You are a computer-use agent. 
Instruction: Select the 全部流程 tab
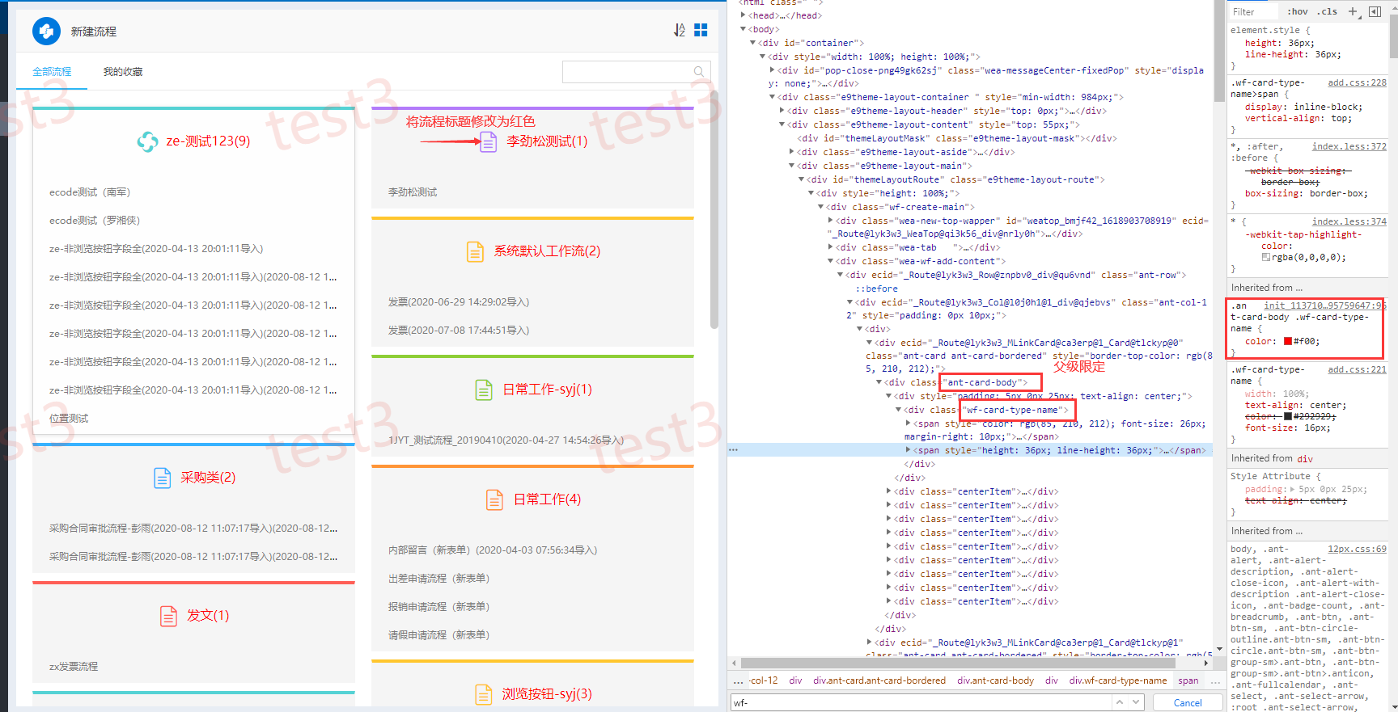point(52,72)
